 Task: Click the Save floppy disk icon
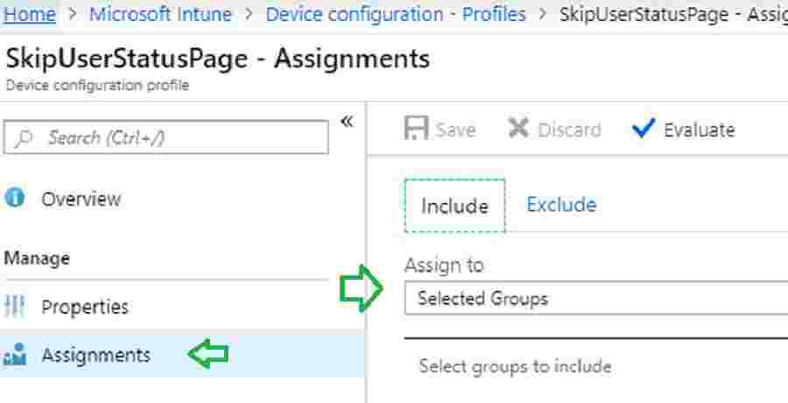pos(416,129)
